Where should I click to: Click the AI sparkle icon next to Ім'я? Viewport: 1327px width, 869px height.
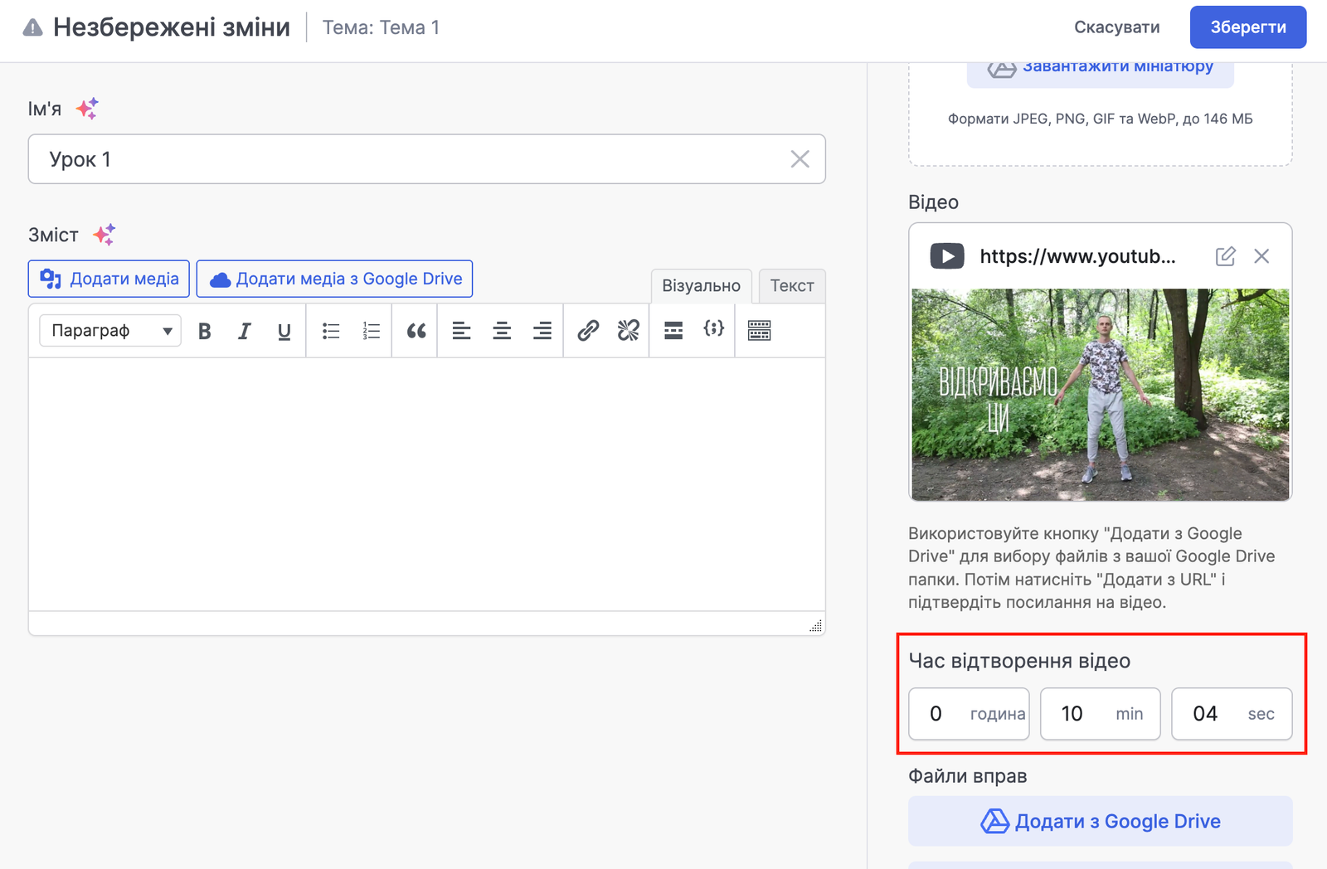[87, 109]
